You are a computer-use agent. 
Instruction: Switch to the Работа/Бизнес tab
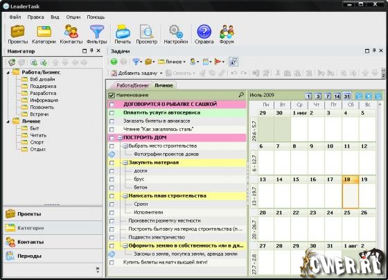click(x=132, y=85)
